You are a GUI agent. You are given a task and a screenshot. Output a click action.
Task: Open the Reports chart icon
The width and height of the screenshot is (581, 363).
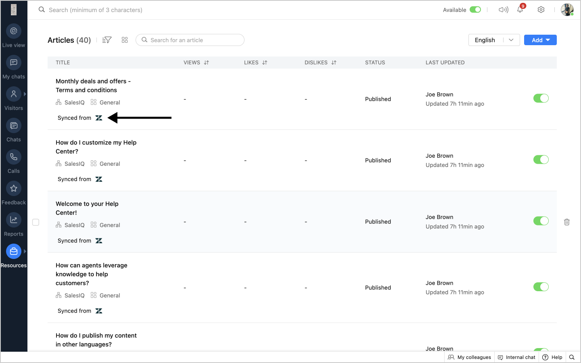14,220
